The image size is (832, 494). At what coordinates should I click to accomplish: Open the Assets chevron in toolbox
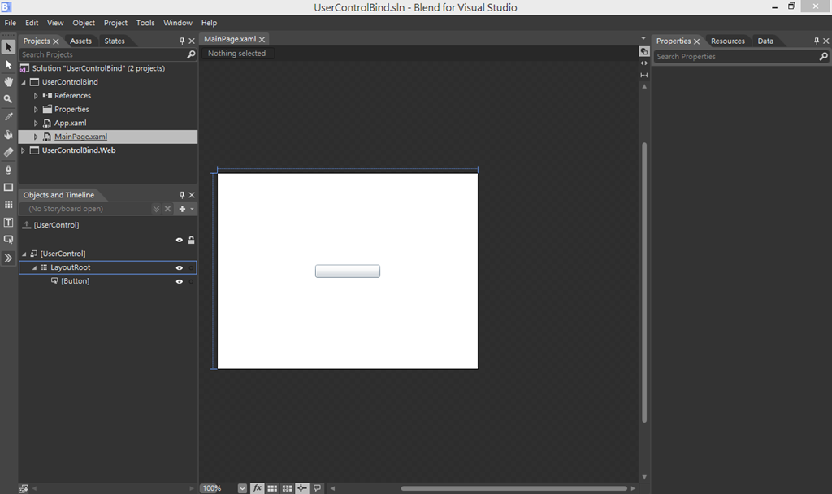pyautogui.click(x=8, y=258)
